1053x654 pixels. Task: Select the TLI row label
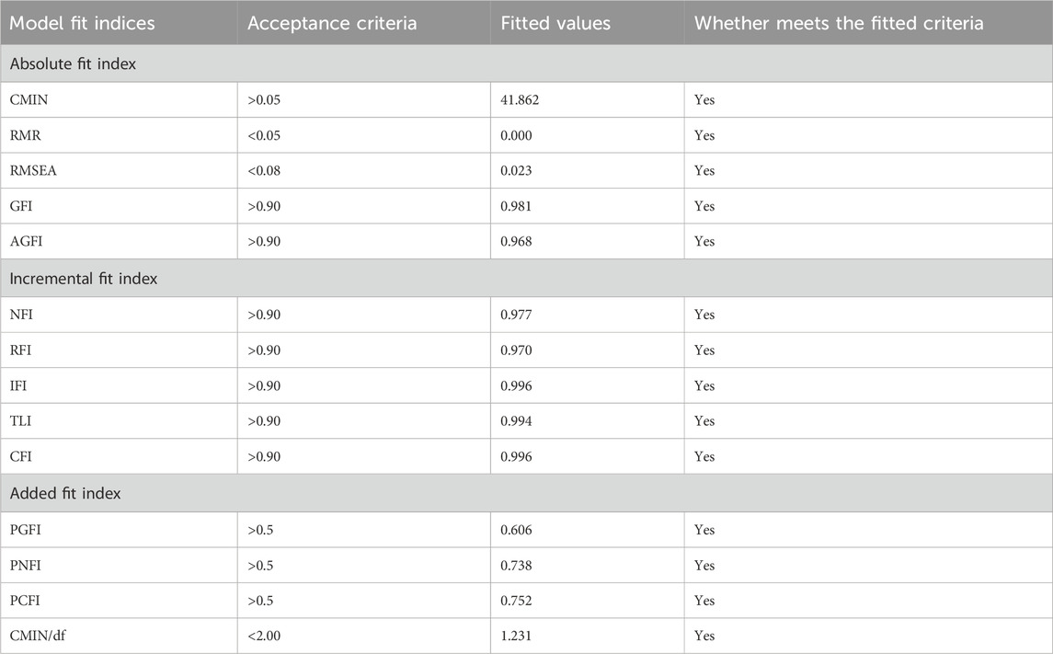(20, 421)
